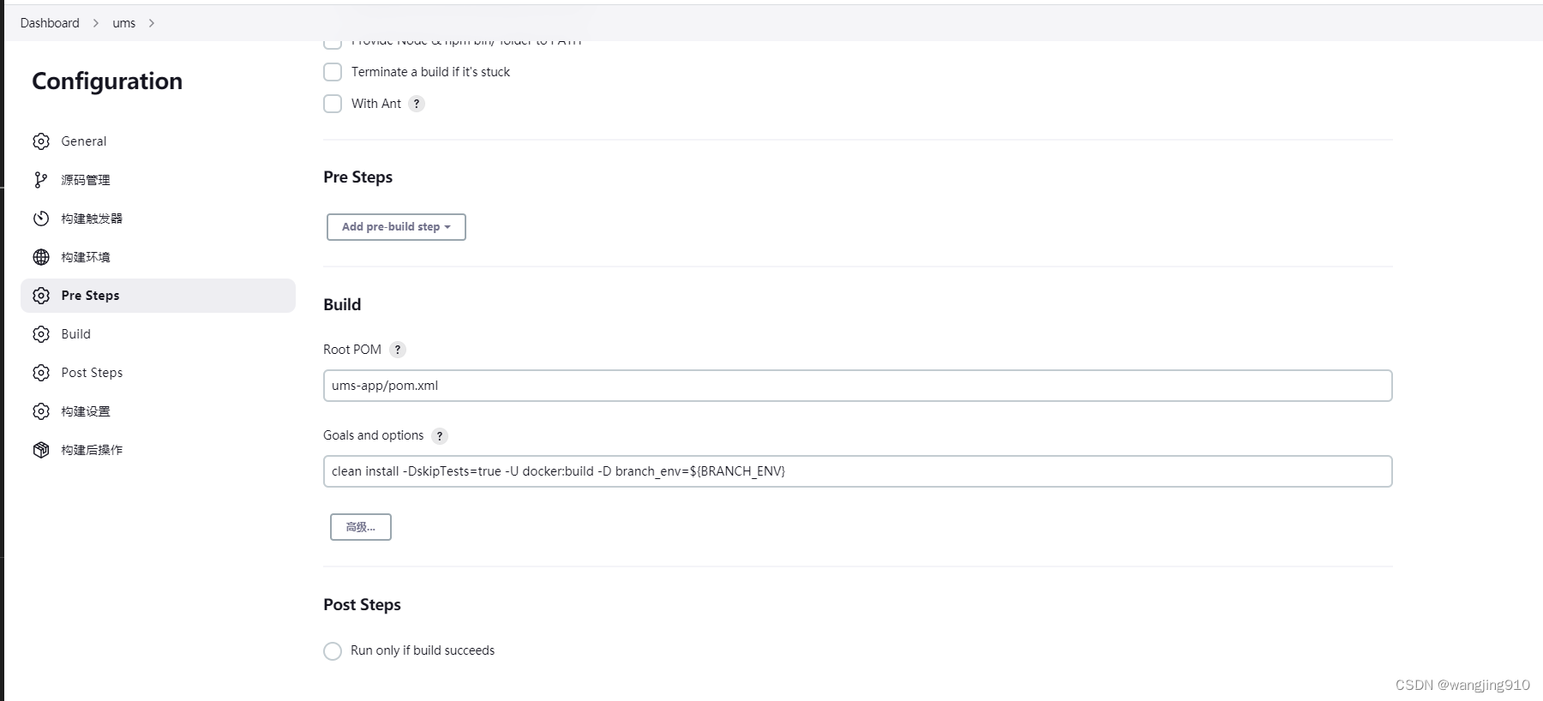Go to Post Steps in sidebar
The width and height of the screenshot is (1543, 701).
pos(158,373)
